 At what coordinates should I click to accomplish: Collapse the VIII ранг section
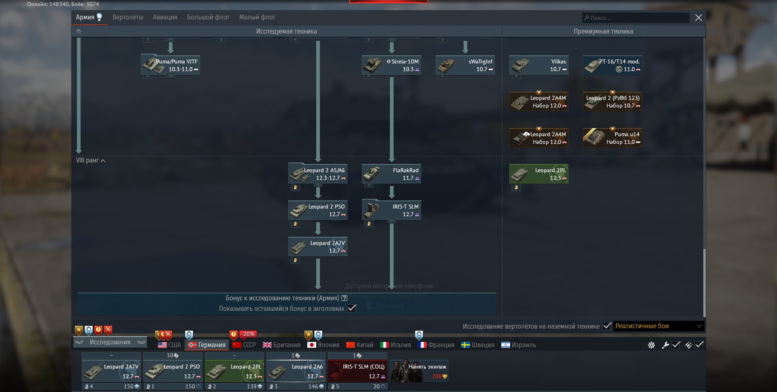[x=91, y=160]
